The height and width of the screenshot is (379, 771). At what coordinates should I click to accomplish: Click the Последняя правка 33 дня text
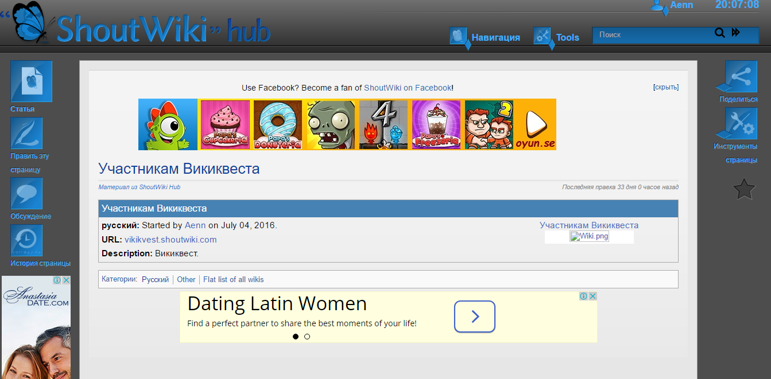621,187
